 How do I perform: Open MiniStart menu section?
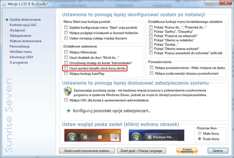[21, 52]
